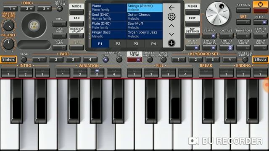Tap the up chevron in the display
Image resolution: width=269 pixels, height=151 pixels.
point(171,26)
